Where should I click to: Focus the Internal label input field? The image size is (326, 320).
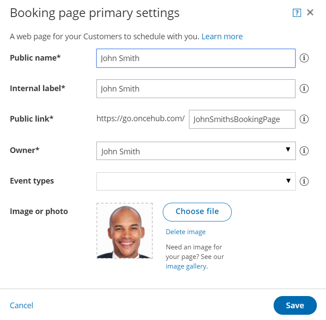196,89
